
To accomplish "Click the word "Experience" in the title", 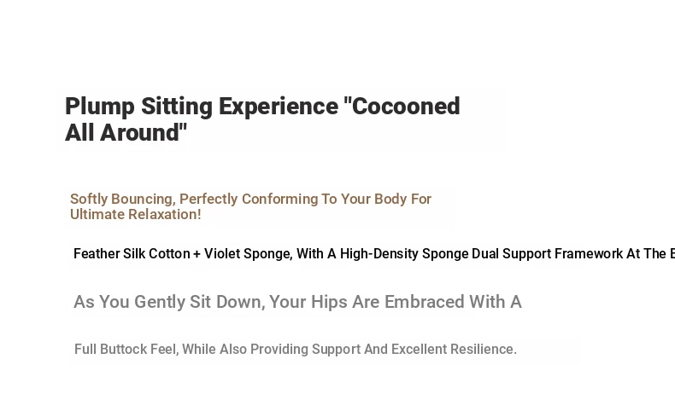I will click(x=279, y=107).
